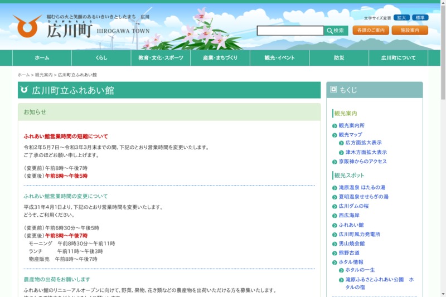446x297 pixels.
Task: Click the magnifier search button
Action: point(336,31)
